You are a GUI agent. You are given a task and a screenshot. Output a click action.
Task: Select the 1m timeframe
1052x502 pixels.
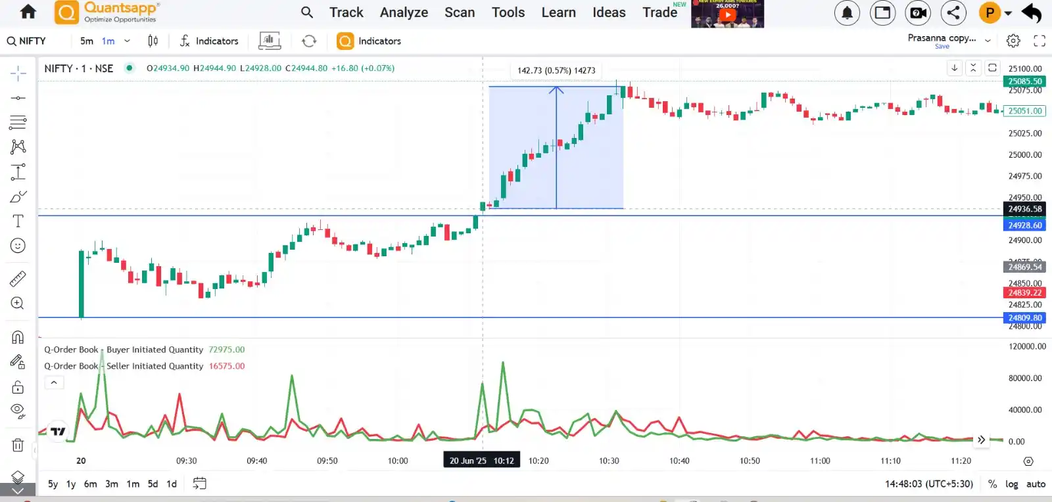[108, 41]
